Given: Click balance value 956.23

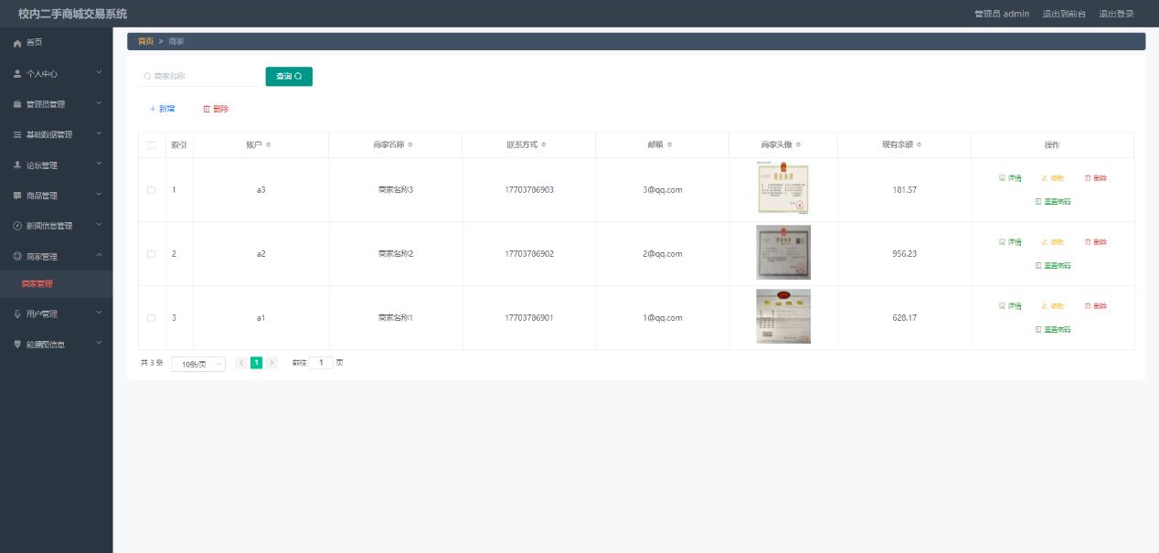Looking at the screenshot, I should [905, 254].
